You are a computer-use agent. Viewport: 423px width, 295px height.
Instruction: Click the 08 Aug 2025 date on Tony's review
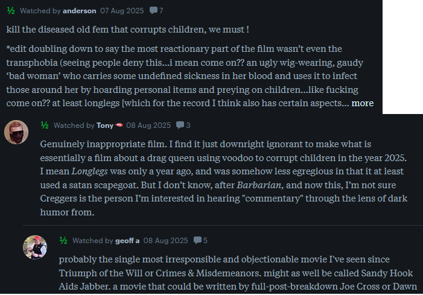point(148,125)
